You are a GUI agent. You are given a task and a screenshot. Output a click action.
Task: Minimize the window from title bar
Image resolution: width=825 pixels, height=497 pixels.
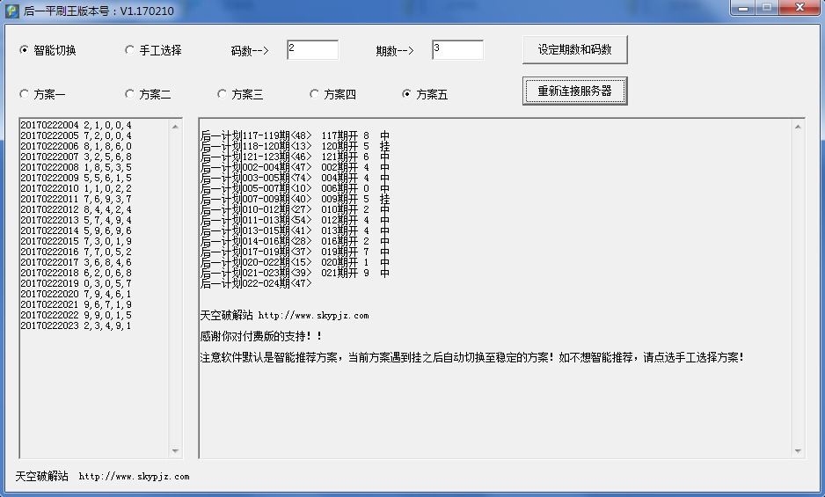745,8
